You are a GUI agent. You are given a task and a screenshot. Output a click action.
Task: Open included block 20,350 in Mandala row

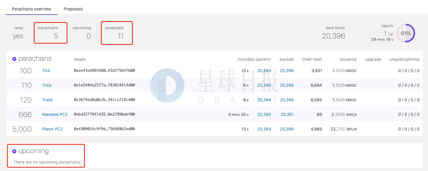pyautogui.click(x=264, y=114)
